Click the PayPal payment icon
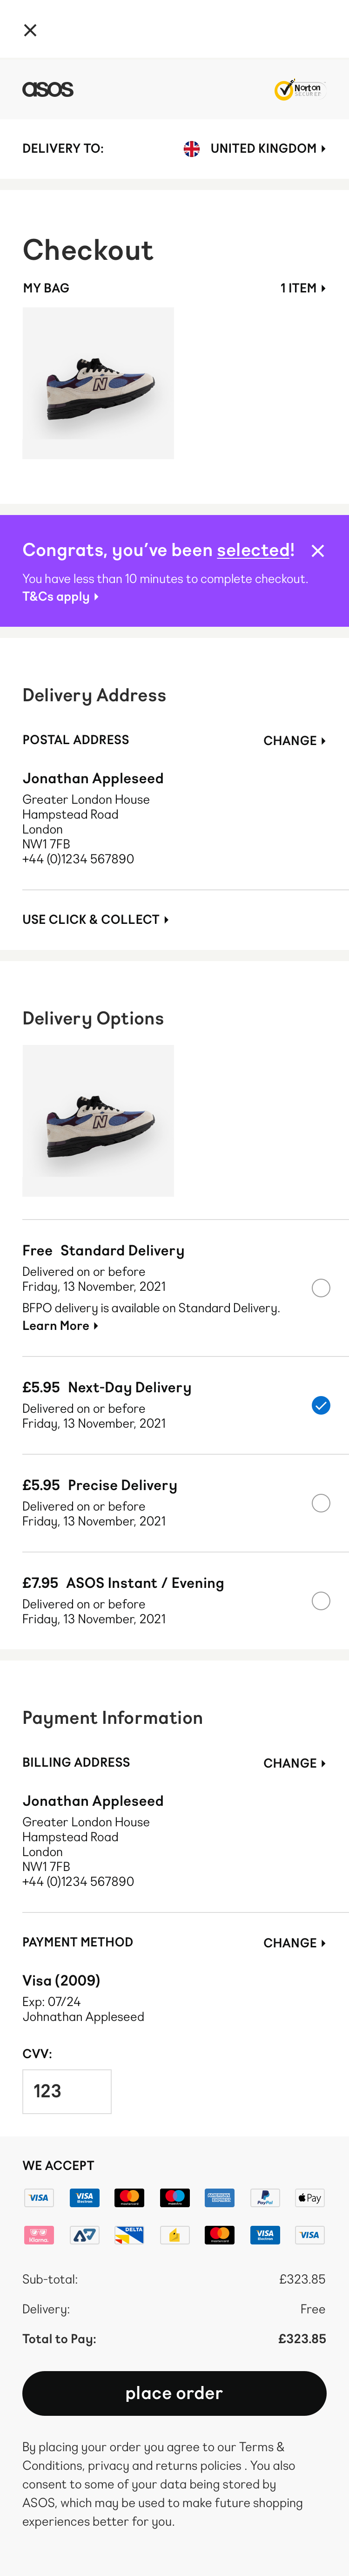The image size is (349, 2576). click(x=264, y=2197)
